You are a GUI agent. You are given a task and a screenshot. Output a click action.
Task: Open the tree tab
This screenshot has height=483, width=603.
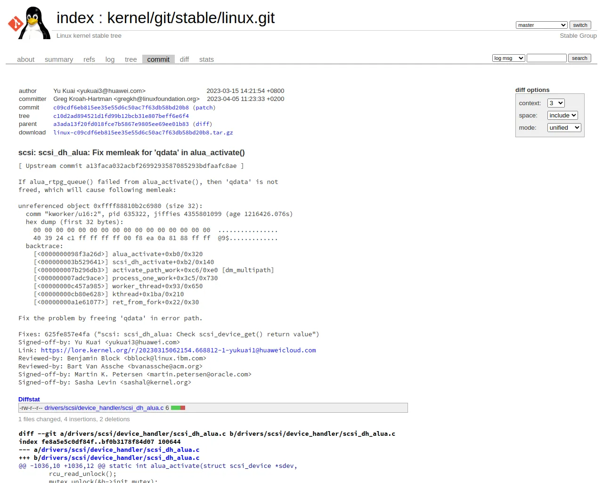[x=130, y=59]
